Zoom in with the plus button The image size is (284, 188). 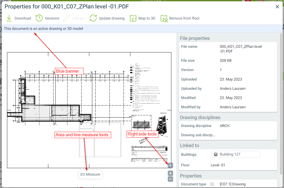(x=170, y=173)
